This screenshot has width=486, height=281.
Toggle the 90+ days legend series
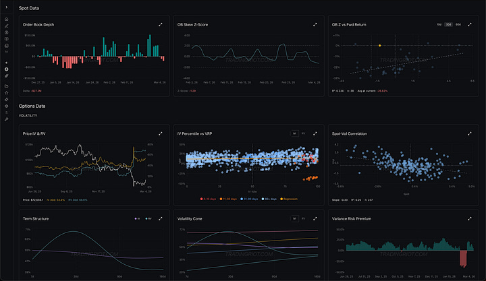[x=269, y=199]
